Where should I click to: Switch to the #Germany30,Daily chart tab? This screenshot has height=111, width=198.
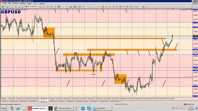coord(83,101)
